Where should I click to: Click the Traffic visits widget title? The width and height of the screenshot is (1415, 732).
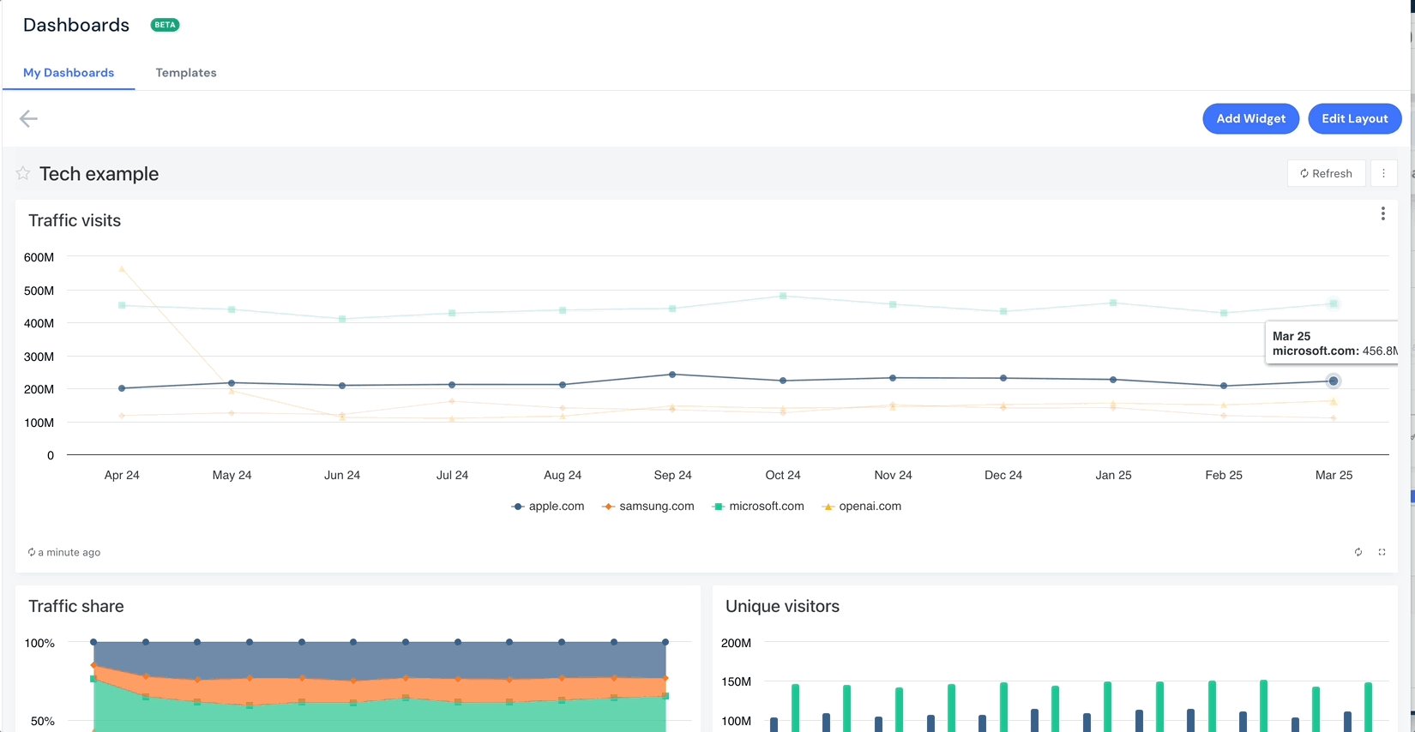coord(75,220)
